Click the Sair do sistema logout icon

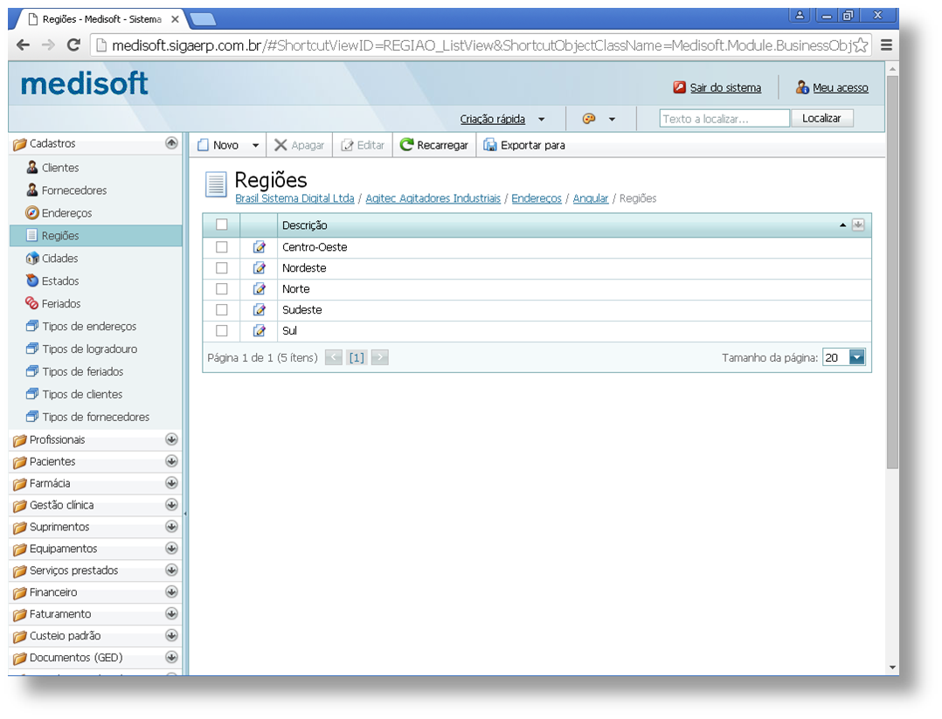coord(680,87)
